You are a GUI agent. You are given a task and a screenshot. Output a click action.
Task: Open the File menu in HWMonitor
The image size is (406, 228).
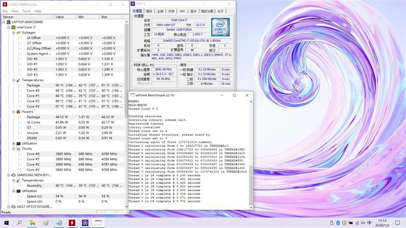point(5,11)
